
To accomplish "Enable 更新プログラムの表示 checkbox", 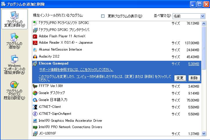I will pyautogui.click(x=103, y=16).
